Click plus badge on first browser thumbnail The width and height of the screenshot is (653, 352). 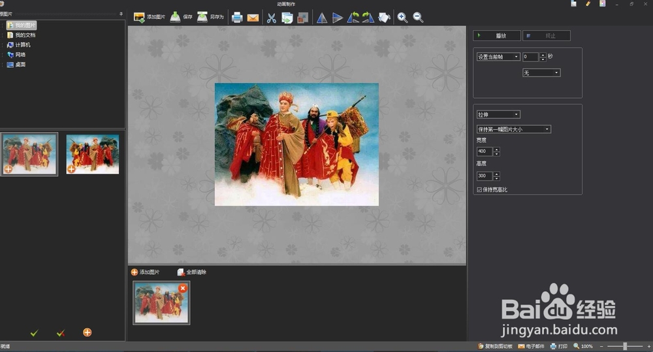click(x=8, y=169)
